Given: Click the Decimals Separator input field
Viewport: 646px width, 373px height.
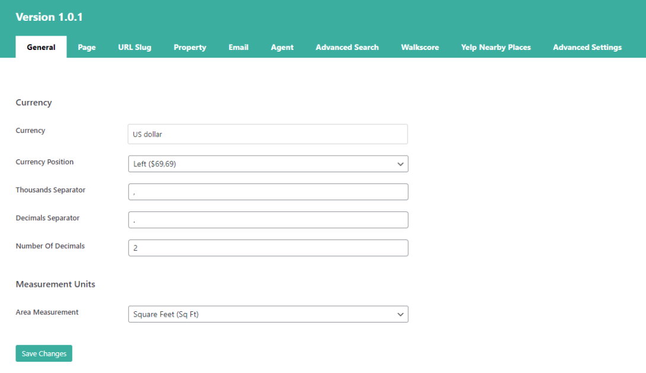Looking at the screenshot, I should (x=268, y=219).
